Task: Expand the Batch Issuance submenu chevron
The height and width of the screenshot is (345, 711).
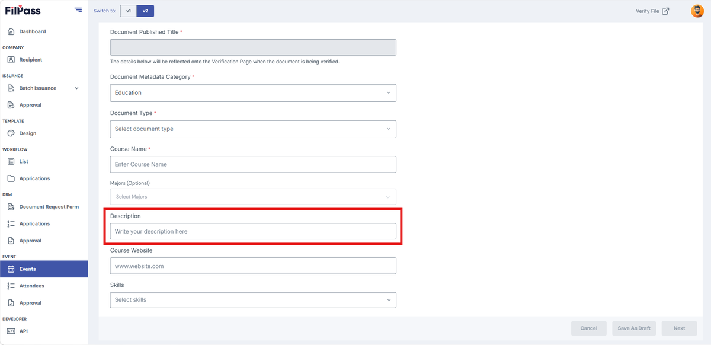Action: click(76, 88)
